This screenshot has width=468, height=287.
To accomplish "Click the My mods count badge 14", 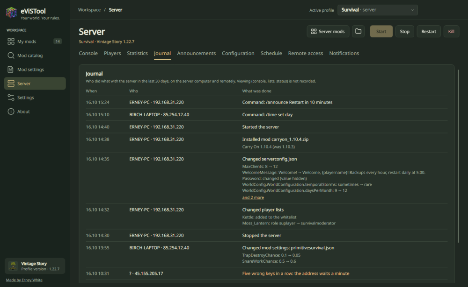I will (58, 42).
